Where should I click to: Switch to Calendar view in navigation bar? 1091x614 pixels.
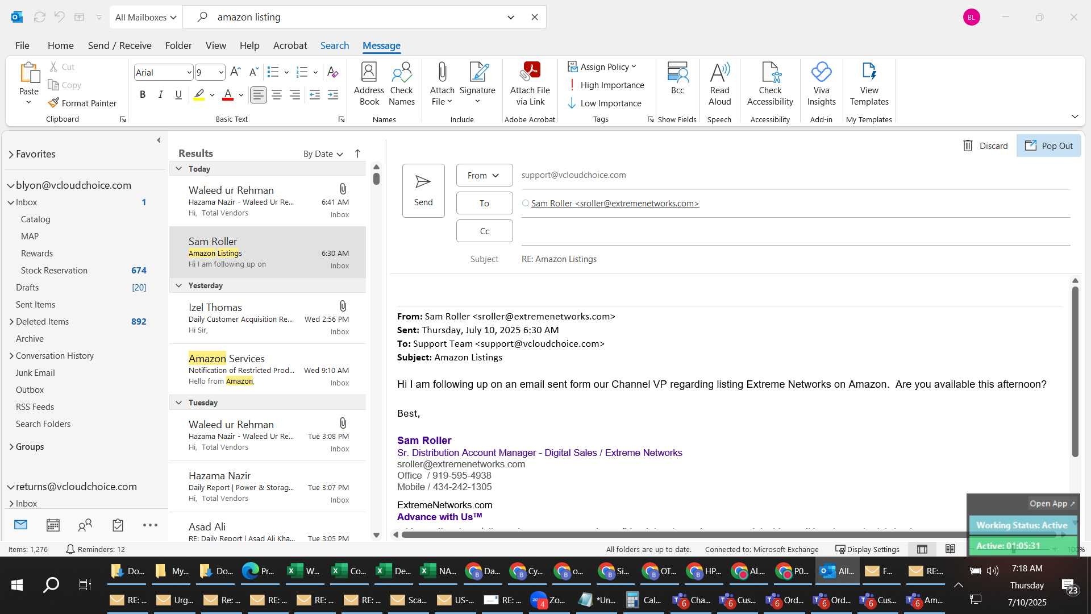pos(53,525)
